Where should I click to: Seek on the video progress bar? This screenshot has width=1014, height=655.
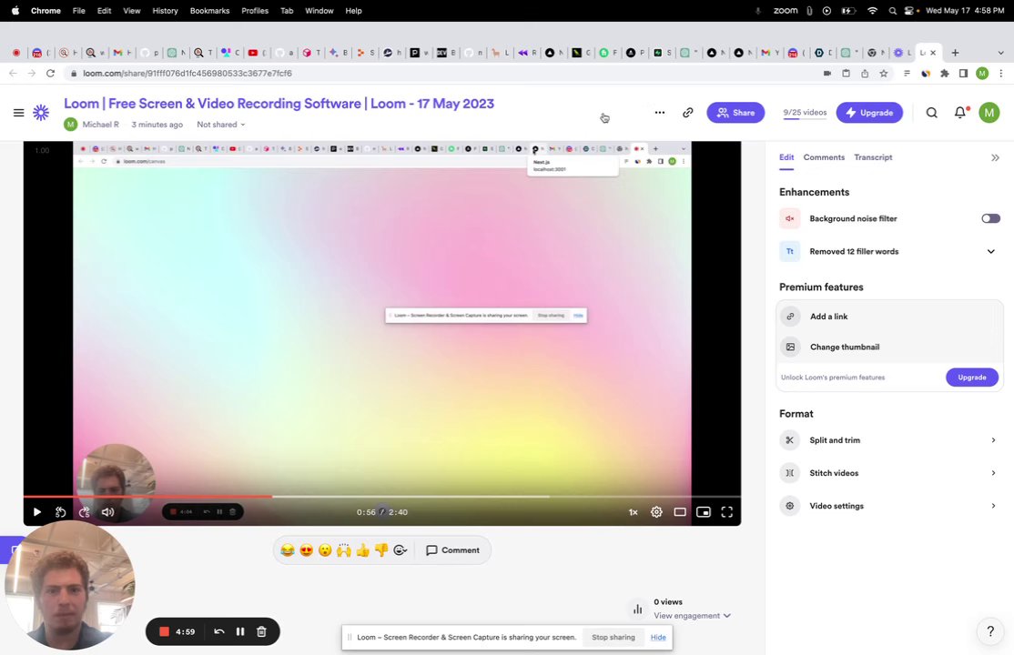[382, 497]
